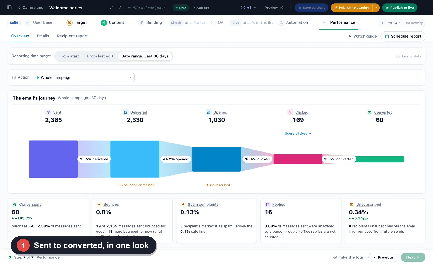Click the Previous tour button
Viewport: 433px width, 265px height.
(x=383, y=257)
